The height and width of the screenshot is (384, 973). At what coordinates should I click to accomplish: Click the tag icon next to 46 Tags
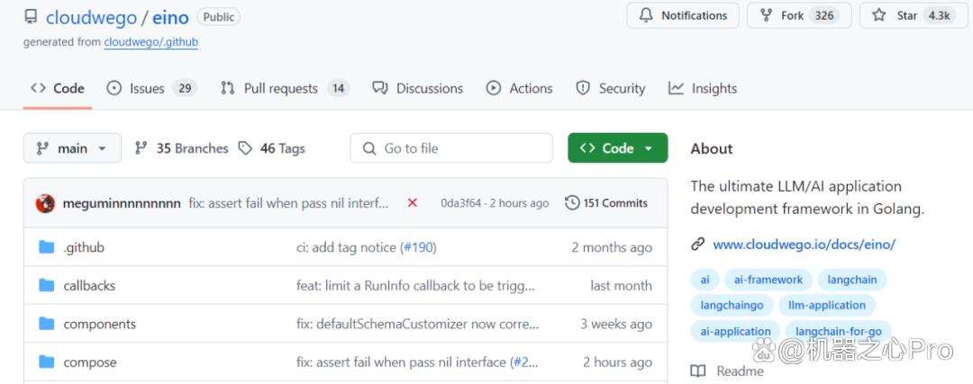coord(246,148)
